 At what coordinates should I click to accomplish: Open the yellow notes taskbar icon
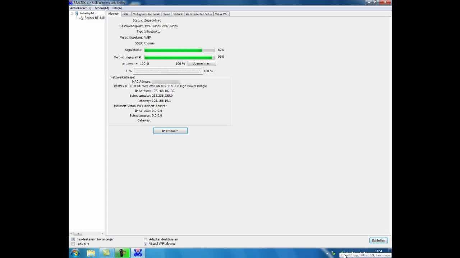pos(106,253)
